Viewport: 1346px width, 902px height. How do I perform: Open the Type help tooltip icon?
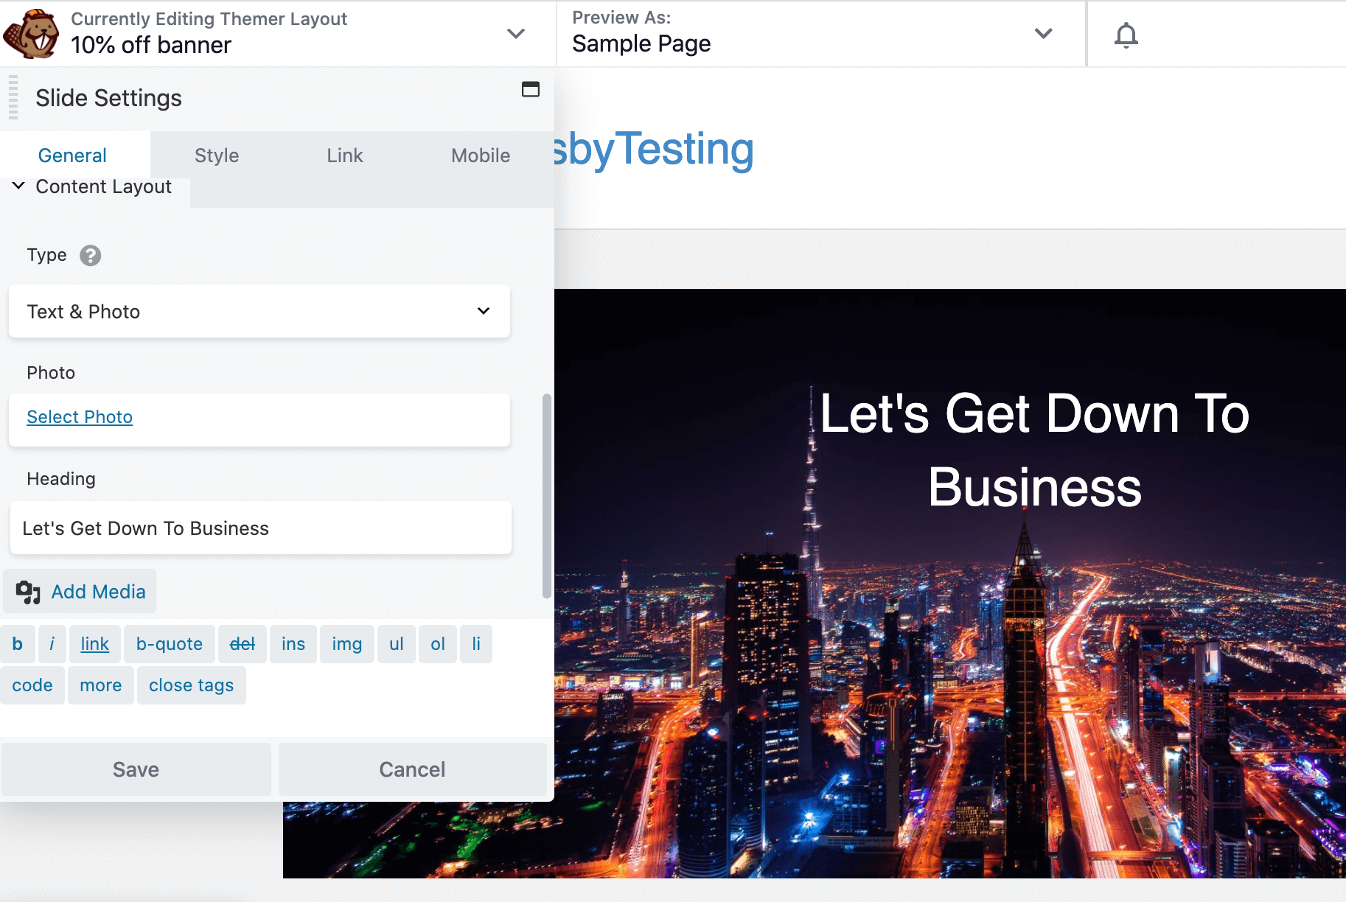tap(90, 256)
